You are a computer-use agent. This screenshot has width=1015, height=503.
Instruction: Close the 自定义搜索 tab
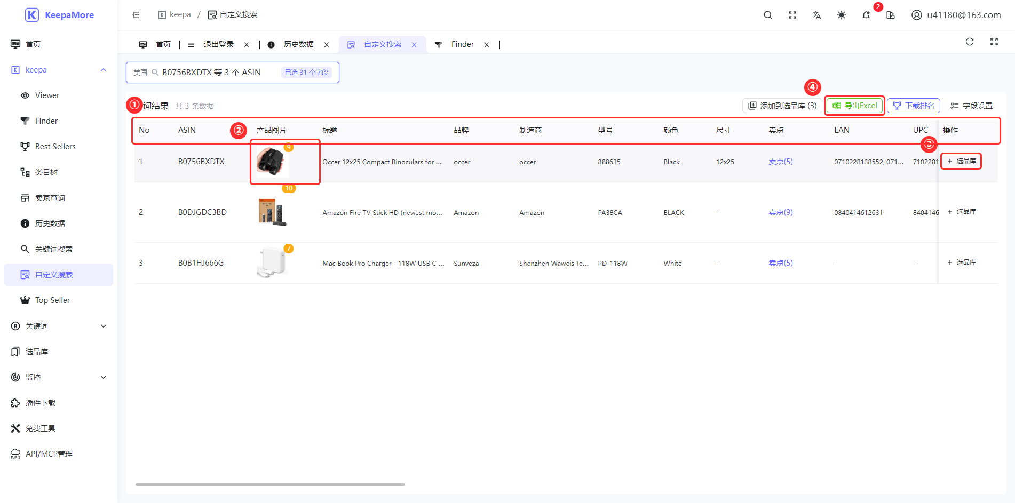click(414, 45)
